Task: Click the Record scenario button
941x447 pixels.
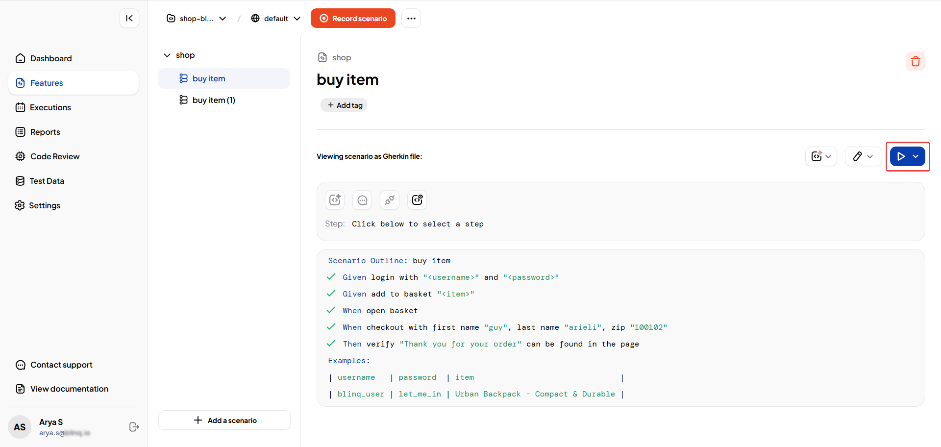Action: tap(353, 18)
